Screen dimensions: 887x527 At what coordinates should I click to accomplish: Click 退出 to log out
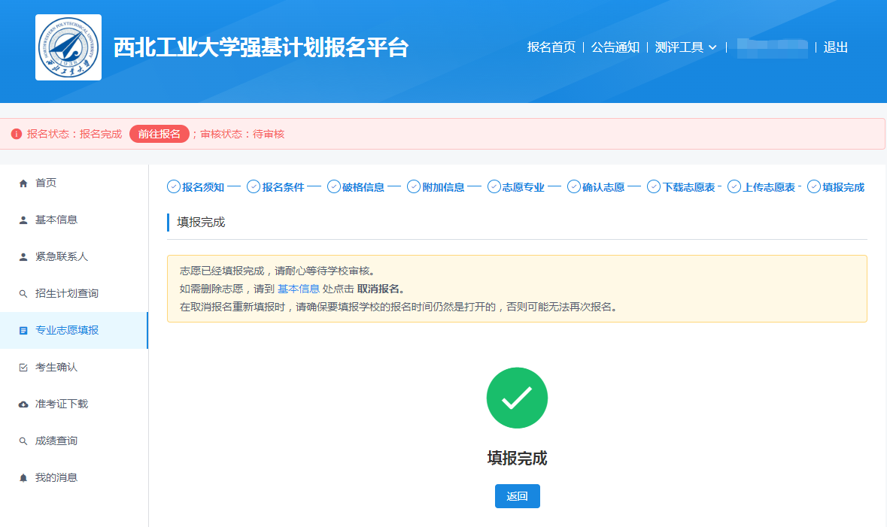pyautogui.click(x=835, y=47)
